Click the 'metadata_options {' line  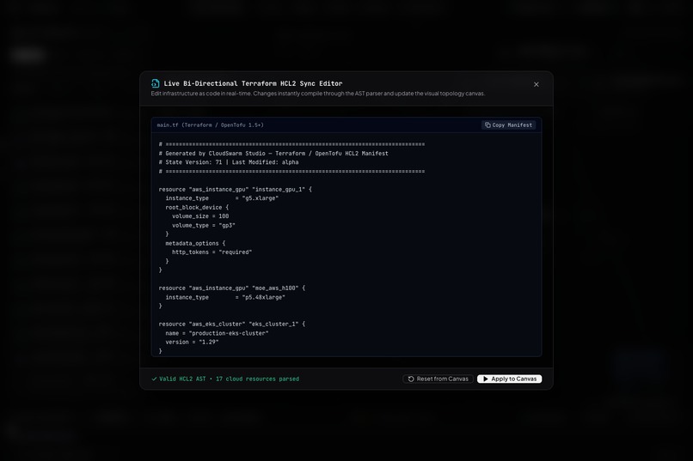(x=195, y=243)
